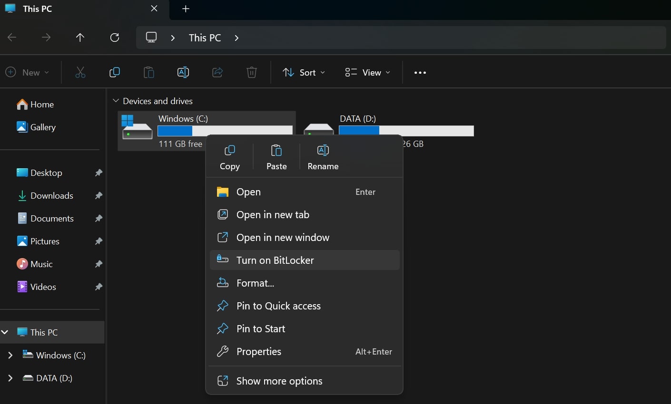The width and height of the screenshot is (671, 404).
Task: Click the Refresh icon in navigation bar
Action: click(115, 38)
